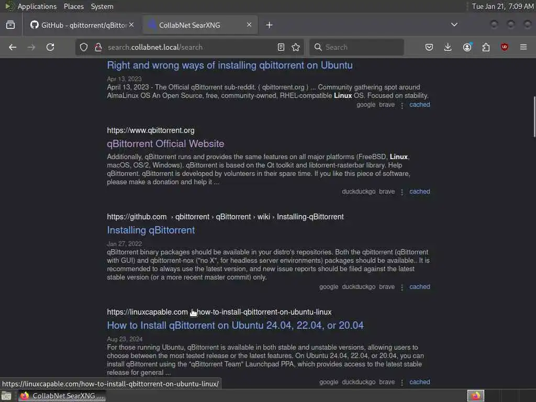The height and width of the screenshot is (402, 536).
Task: Close the CollabNet SearXNG tab
Action: (249, 25)
